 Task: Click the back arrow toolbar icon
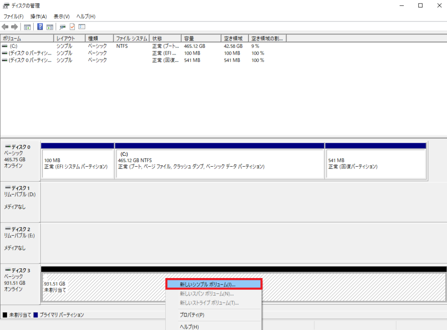[x=5, y=27]
